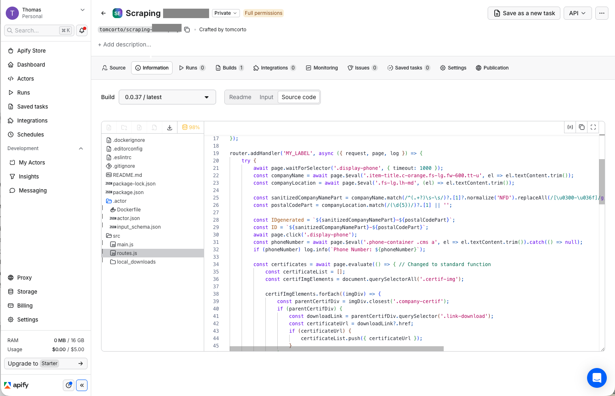
Task: Copy the actor name tomcorto/scraping
Action: click(x=187, y=30)
